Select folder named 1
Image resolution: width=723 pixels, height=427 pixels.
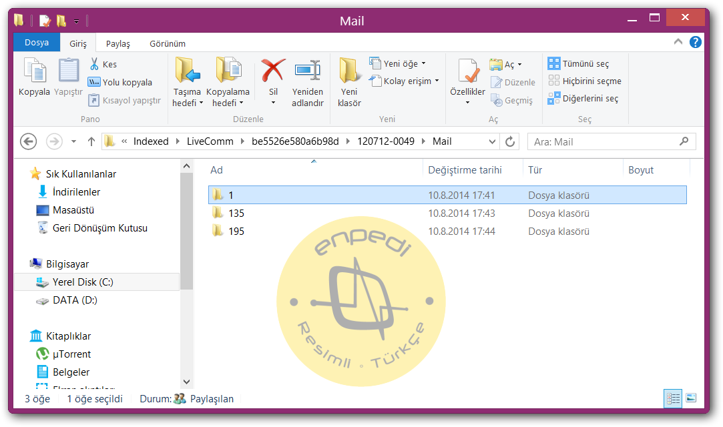click(447, 195)
